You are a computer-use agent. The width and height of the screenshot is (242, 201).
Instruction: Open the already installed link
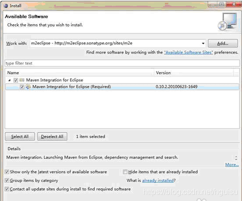(x=158, y=180)
